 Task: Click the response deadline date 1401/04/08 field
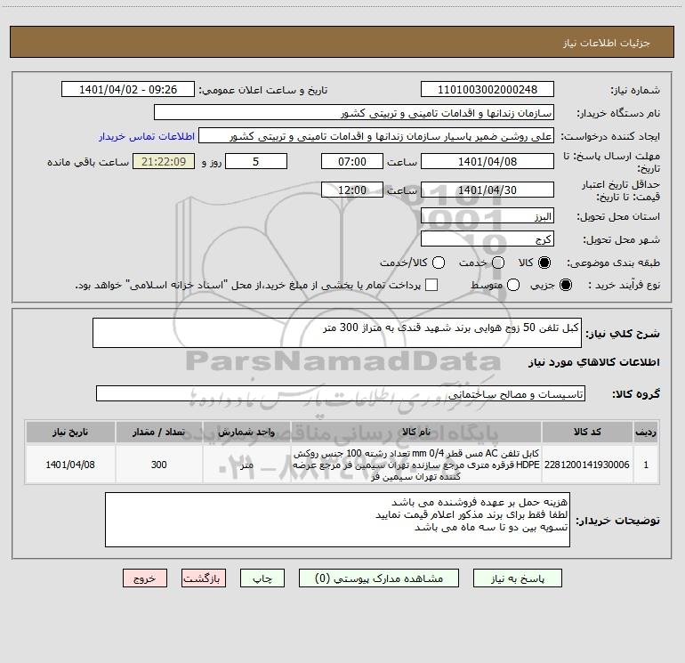(488, 161)
